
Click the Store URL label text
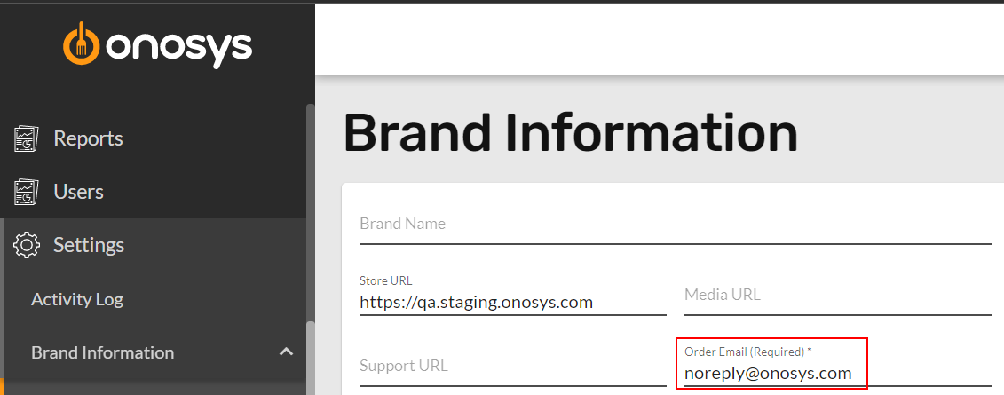pos(386,280)
